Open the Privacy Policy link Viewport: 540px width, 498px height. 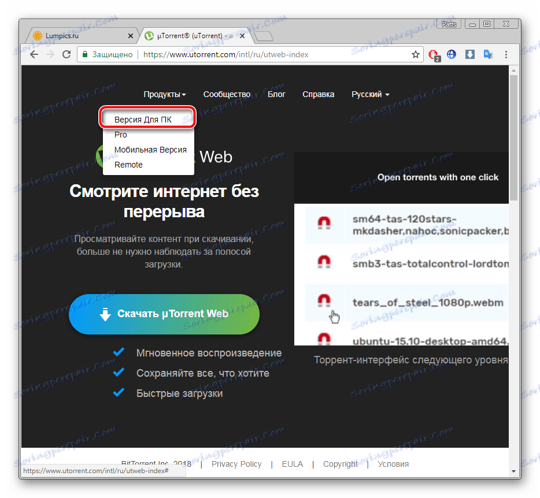coord(236,464)
